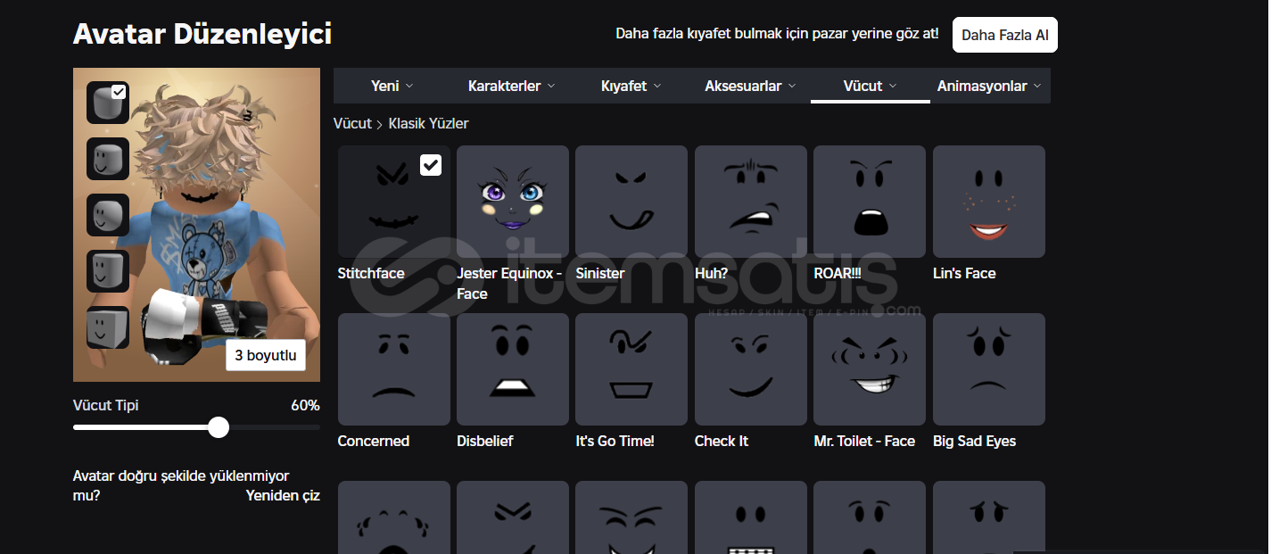This screenshot has height=554, width=1271.
Task: Expand the Aksesuarlar dropdown arrow
Action: (792, 86)
